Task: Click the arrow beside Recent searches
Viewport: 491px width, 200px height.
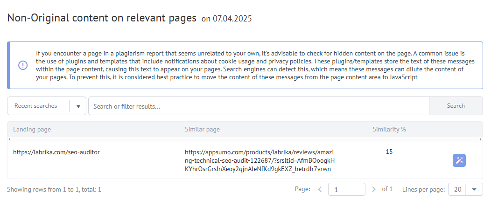Action: coord(78,106)
